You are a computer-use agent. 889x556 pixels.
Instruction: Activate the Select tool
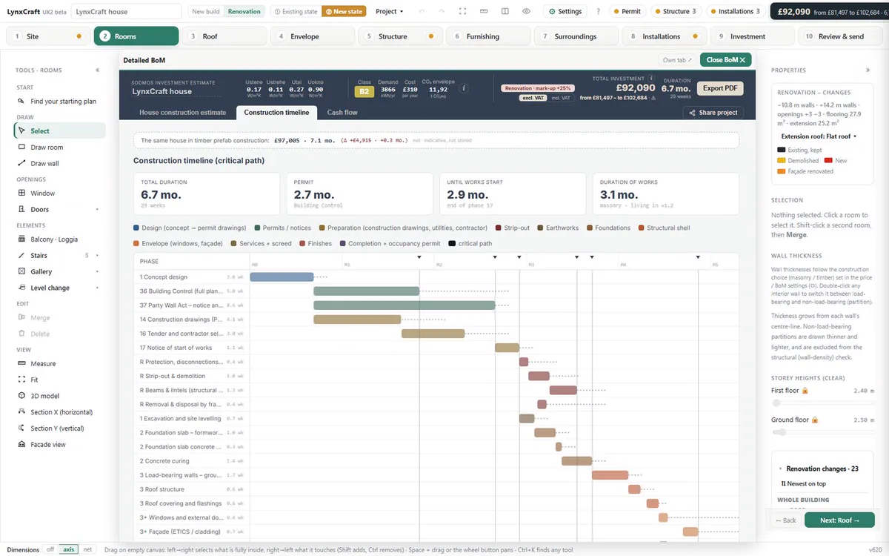59,131
